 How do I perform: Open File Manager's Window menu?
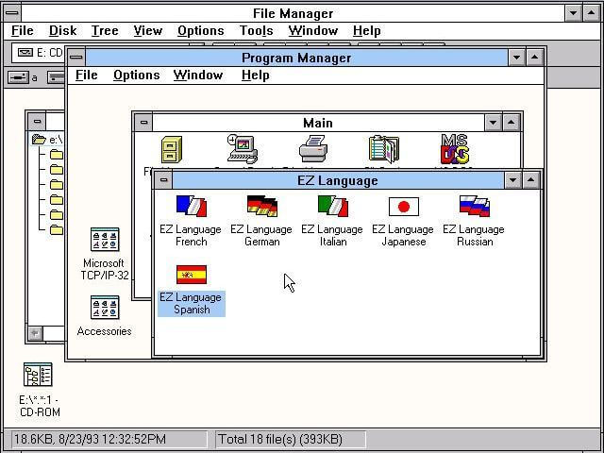coord(313,31)
